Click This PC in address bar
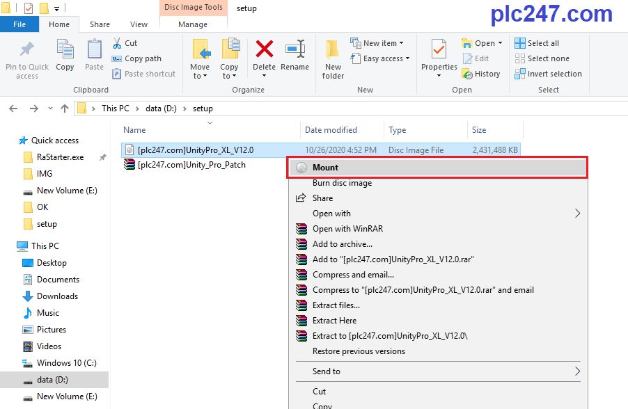Image resolution: width=628 pixels, height=409 pixels. coord(116,109)
